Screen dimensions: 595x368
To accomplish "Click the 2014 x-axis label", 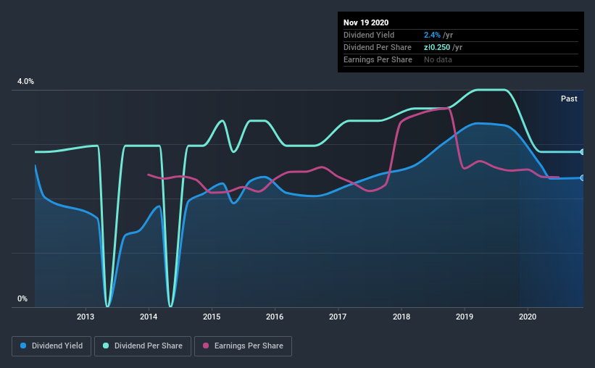I will (x=149, y=317).
